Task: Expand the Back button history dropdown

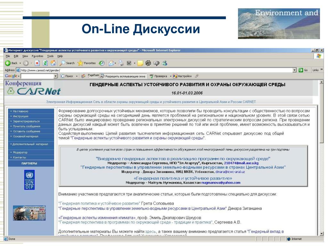Action: pyautogui.click(x=20, y=63)
